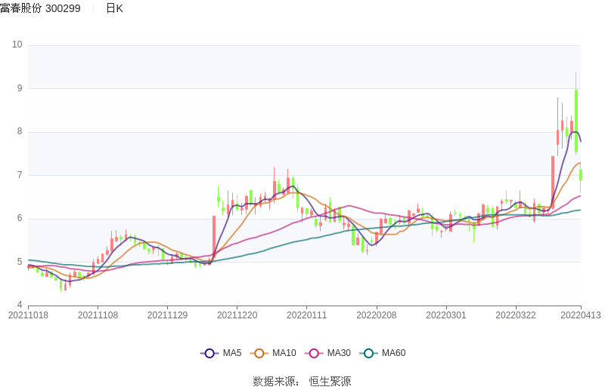Click the 20220413 end date label

(x=581, y=315)
